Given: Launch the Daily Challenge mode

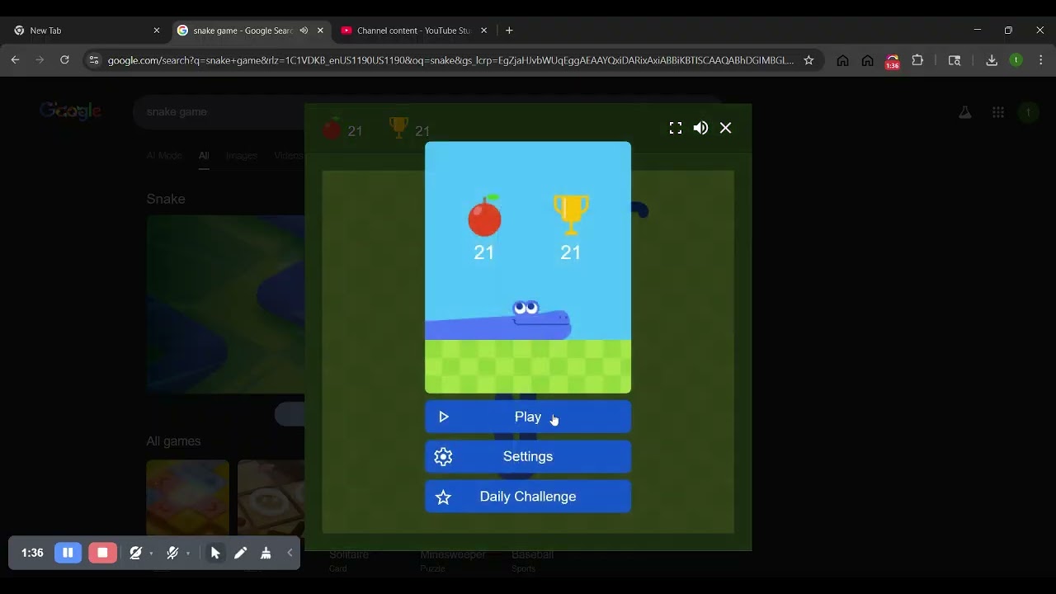Looking at the screenshot, I should pyautogui.click(x=528, y=497).
